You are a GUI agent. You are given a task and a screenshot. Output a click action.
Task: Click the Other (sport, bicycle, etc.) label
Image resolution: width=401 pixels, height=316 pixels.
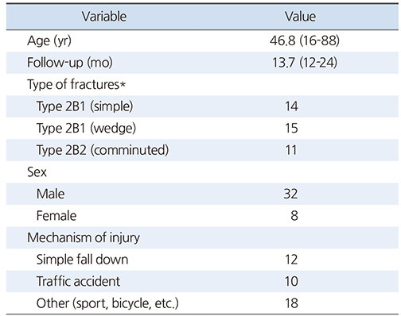[107, 303]
